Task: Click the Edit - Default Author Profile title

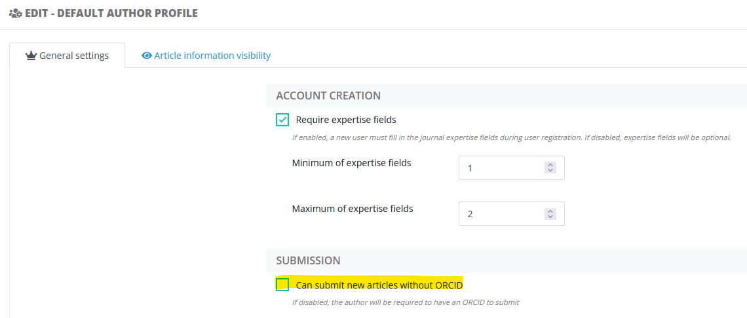Action: (x=111, y=13)
